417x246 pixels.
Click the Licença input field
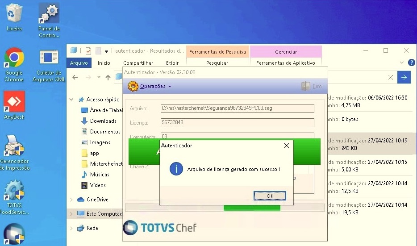(x=237, y=123)
